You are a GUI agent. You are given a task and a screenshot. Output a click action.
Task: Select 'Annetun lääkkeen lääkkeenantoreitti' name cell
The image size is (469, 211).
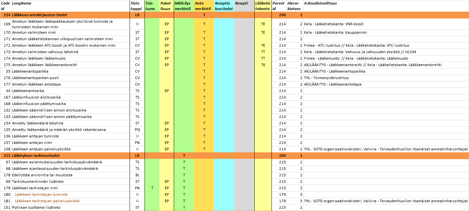click(70, 65)
